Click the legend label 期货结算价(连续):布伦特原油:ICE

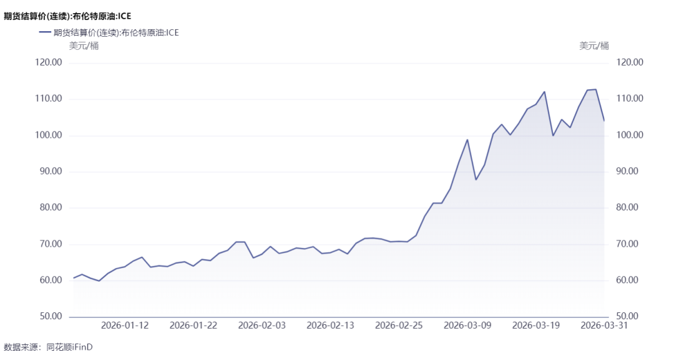coord(116,32)
